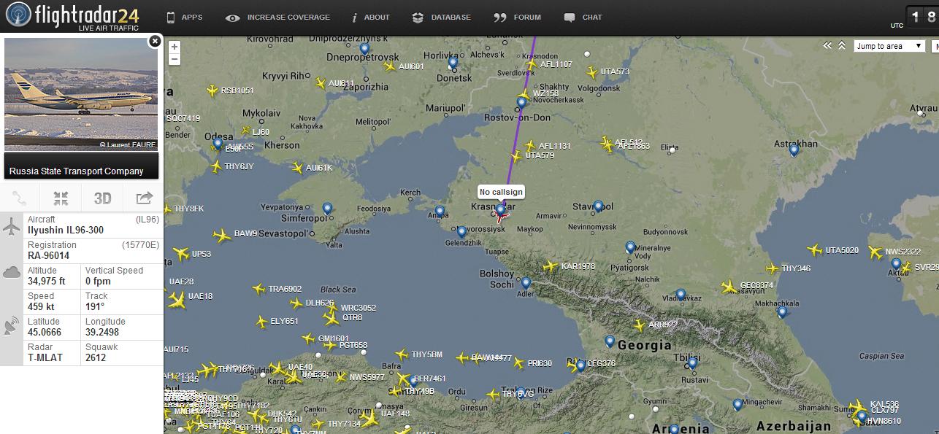Select the BAW9 aircraft on map
This screenshot has width=939, height=434.
[222, 236]
